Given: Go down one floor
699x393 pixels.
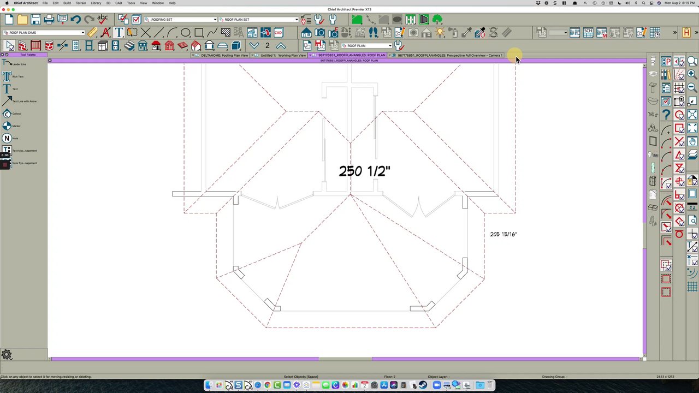Looking at the screenshot, I should coord(254,46).
